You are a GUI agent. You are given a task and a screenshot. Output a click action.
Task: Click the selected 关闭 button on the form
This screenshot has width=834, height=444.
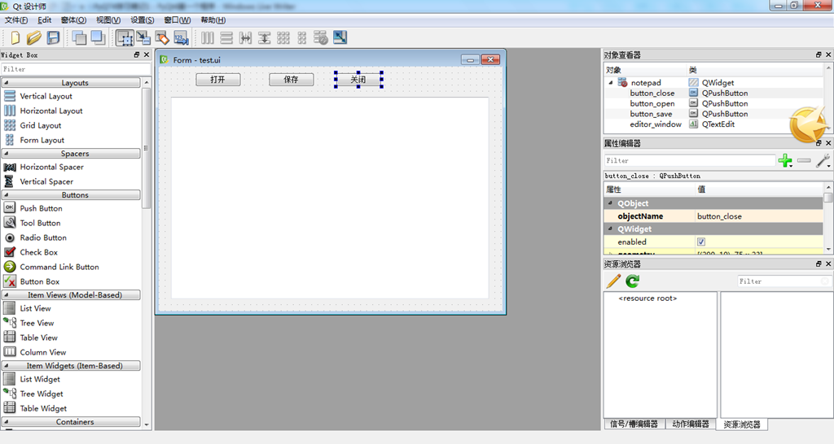[x=358, y=80]
